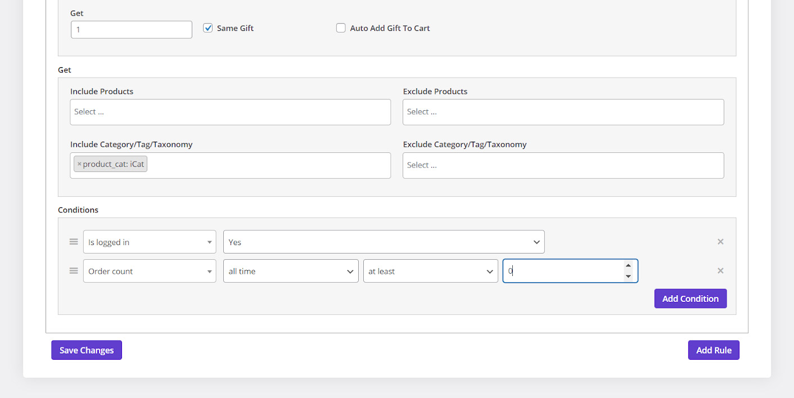
Task: Change the at least comparison dropdown
Action: click(430, 271)
